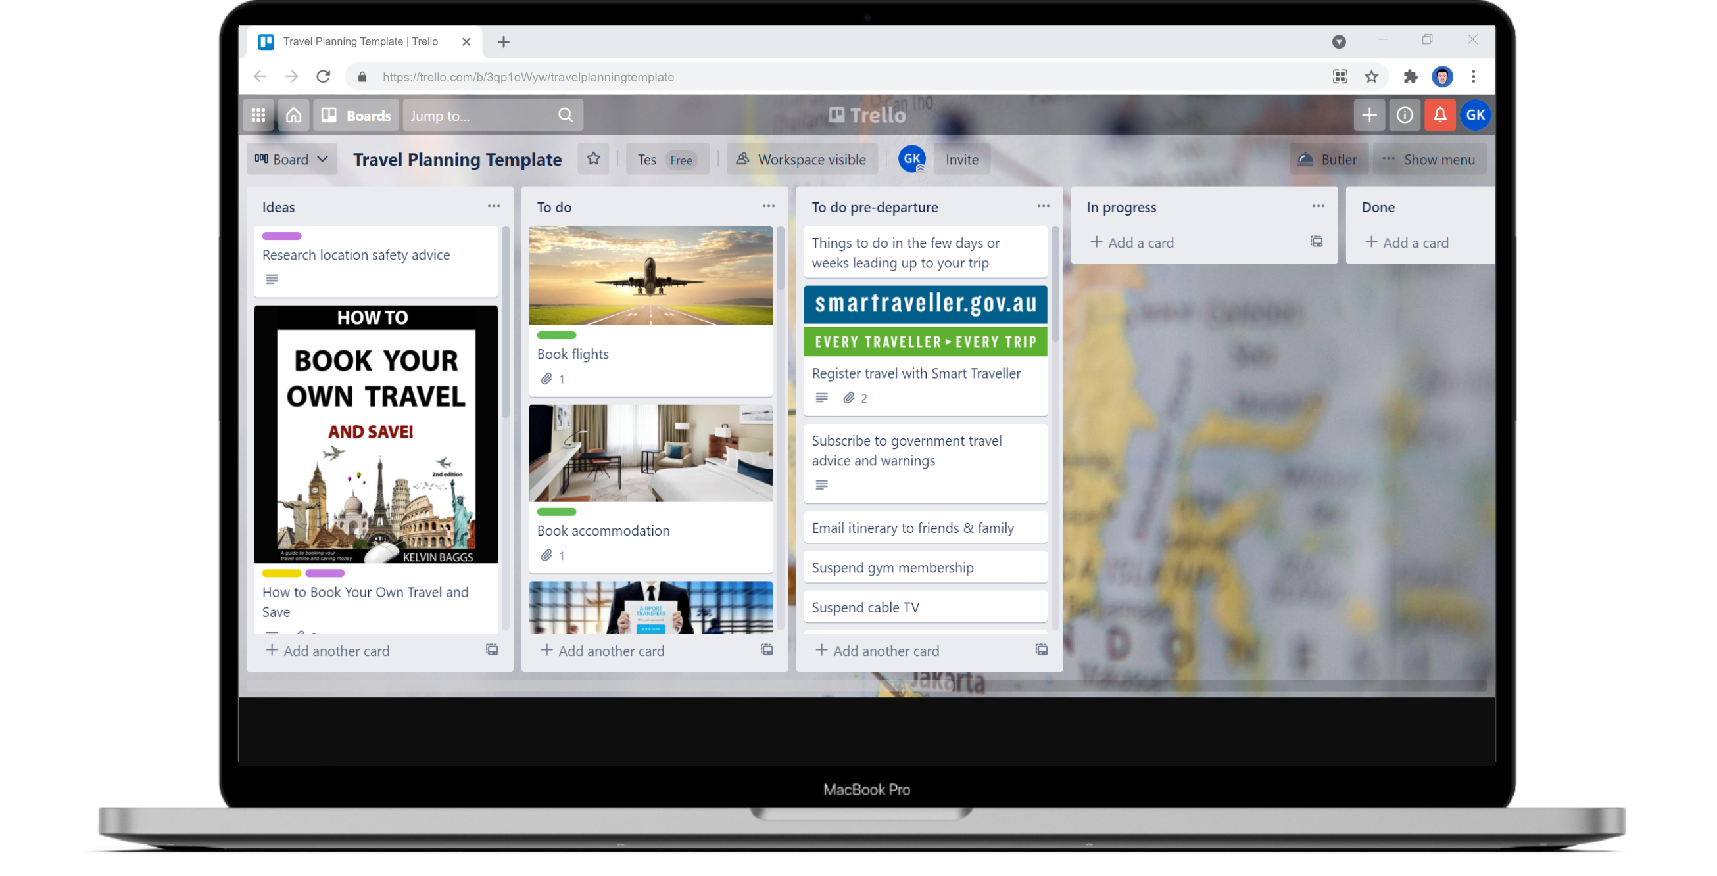This screenshot has width=1717, height=876.
Task: Open notifications bell icon
Action: tap(1439, 115)
